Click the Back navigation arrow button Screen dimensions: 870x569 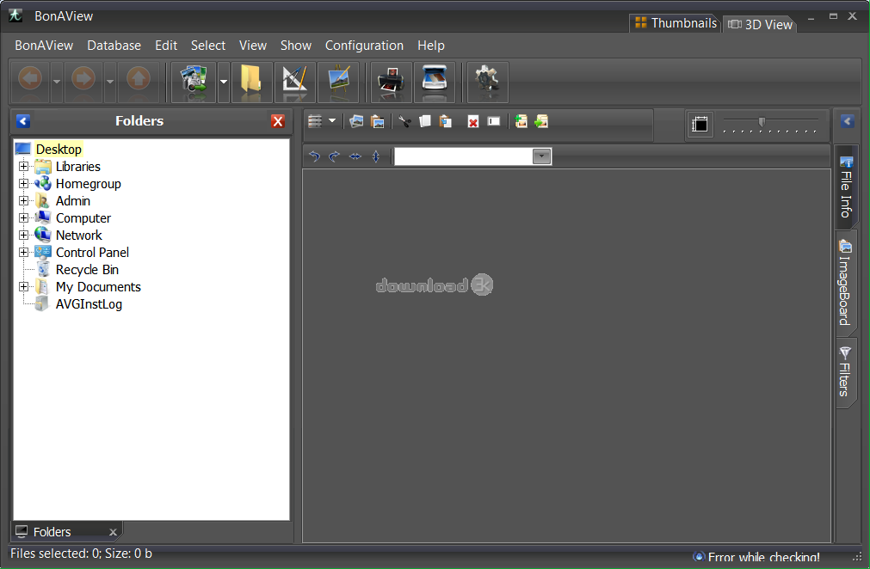pos(30,82)
